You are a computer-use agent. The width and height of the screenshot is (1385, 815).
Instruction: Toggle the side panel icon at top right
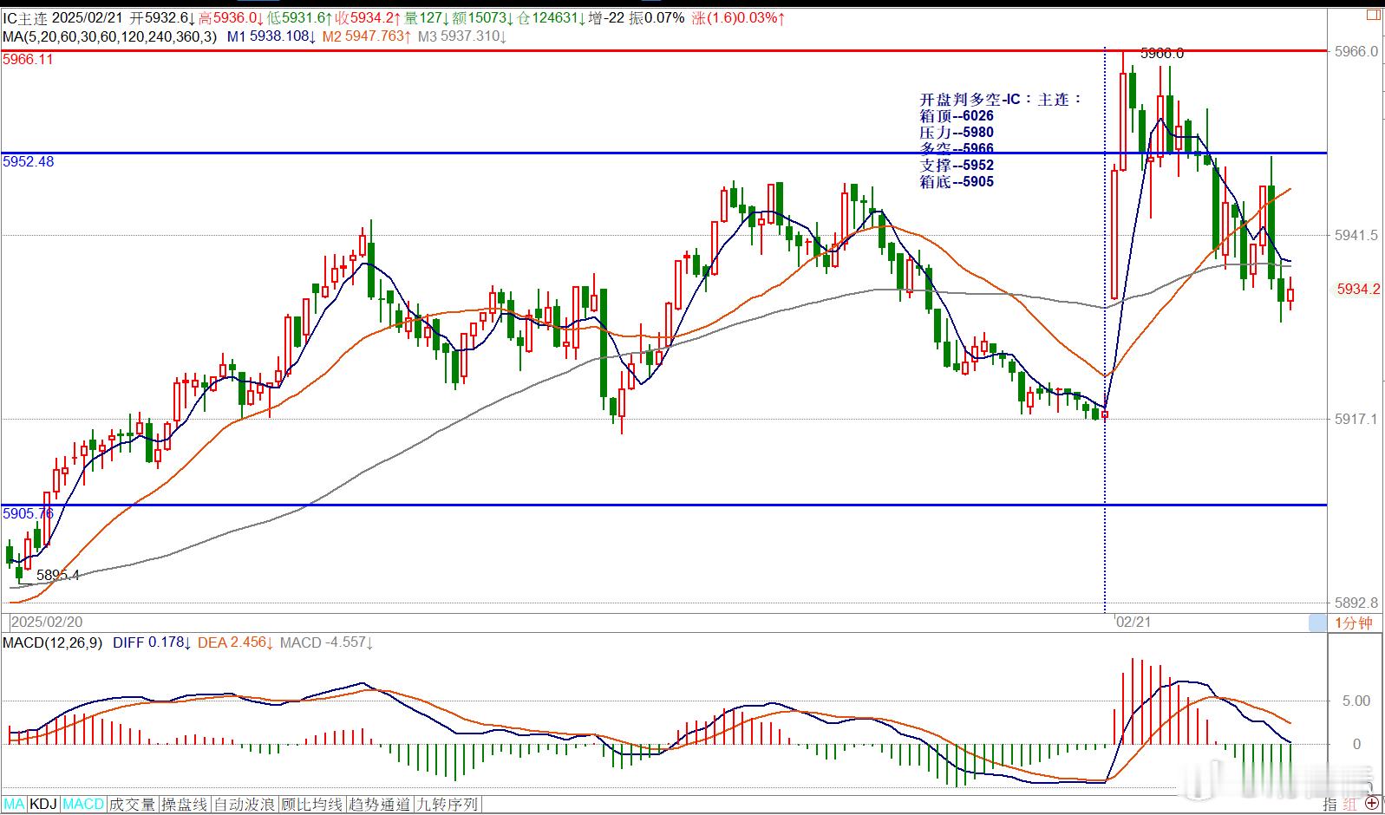[1373, 15]
